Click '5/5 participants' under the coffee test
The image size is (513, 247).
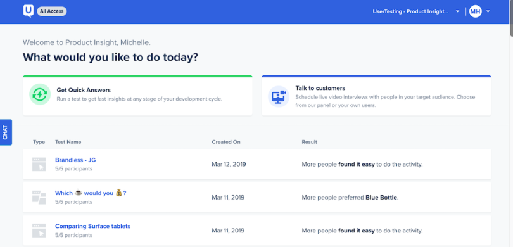(73, 202)
